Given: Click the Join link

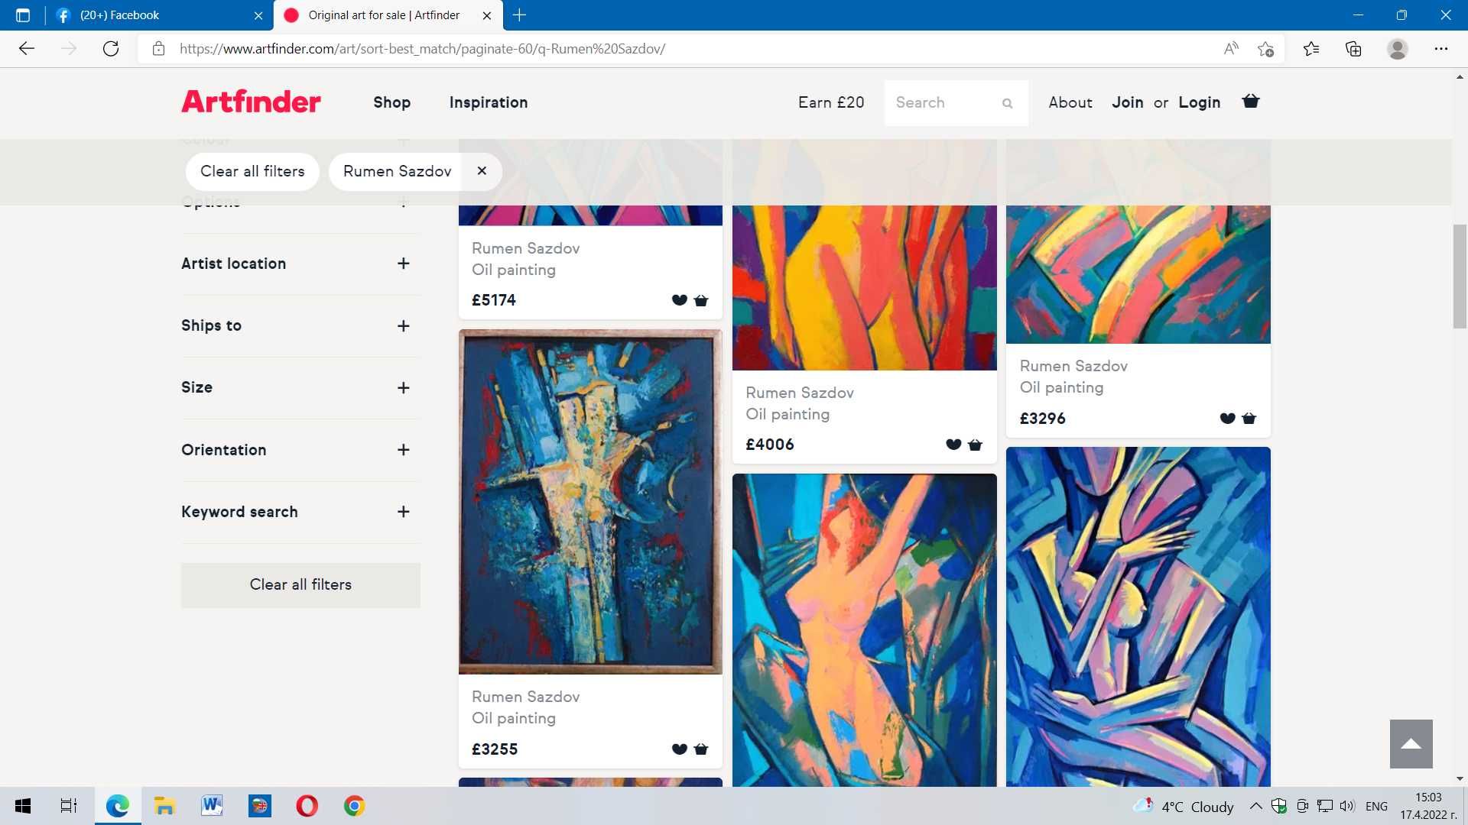Looking at the screenshot, I should [1127, 102].
